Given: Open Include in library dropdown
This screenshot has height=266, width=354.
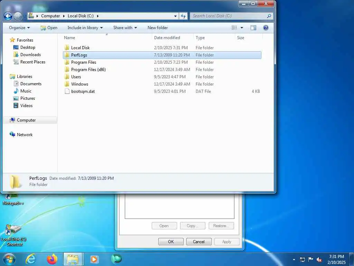Looking at the screenshot, I should (85, 28).
